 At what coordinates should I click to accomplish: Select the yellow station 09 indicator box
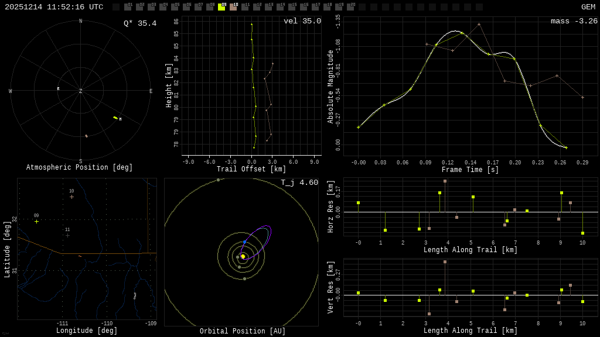(x=221, y=7)
